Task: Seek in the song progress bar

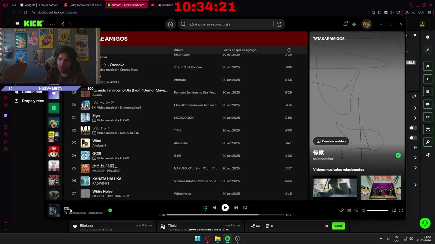Action: coord(225,215)
